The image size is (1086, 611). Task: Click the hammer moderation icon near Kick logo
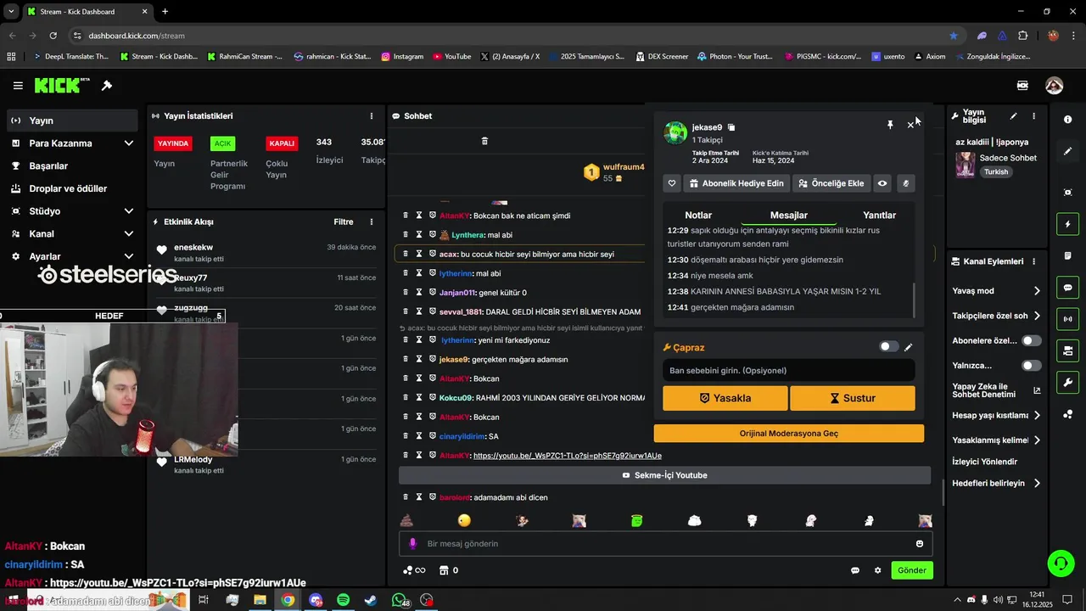click(107, 86)
